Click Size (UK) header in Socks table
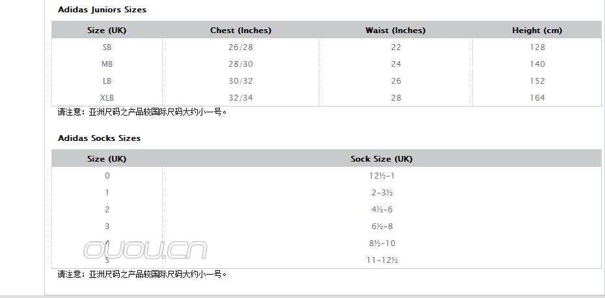Image resolution: width=605 pixels, height=298 pixels. [x=107, y=159]
